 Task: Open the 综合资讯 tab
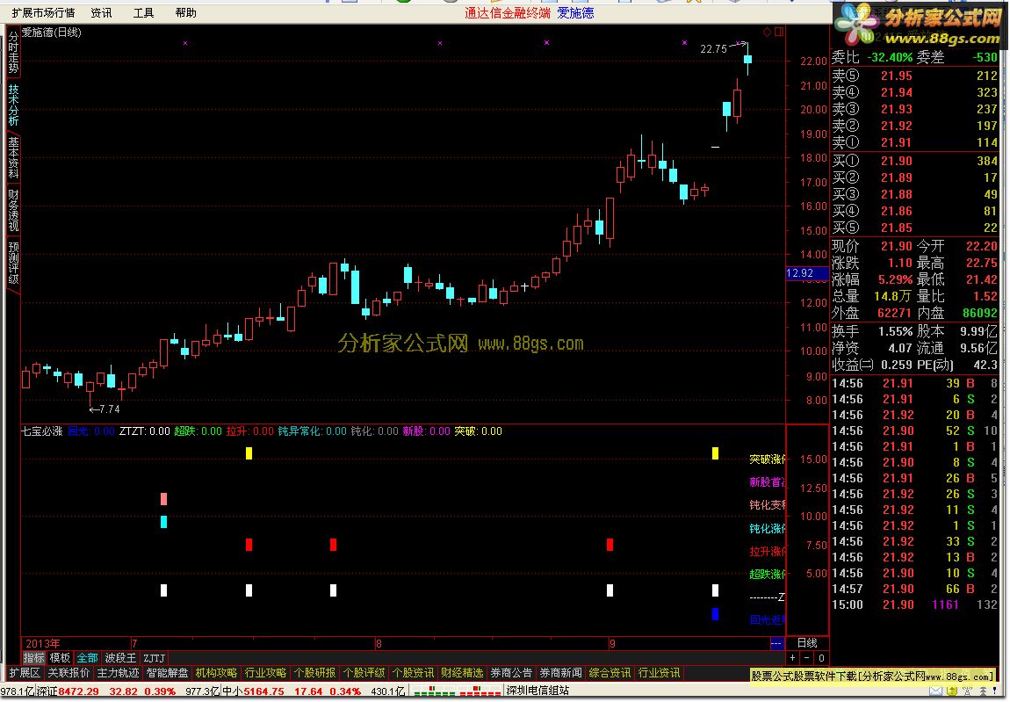click(610, 673)
